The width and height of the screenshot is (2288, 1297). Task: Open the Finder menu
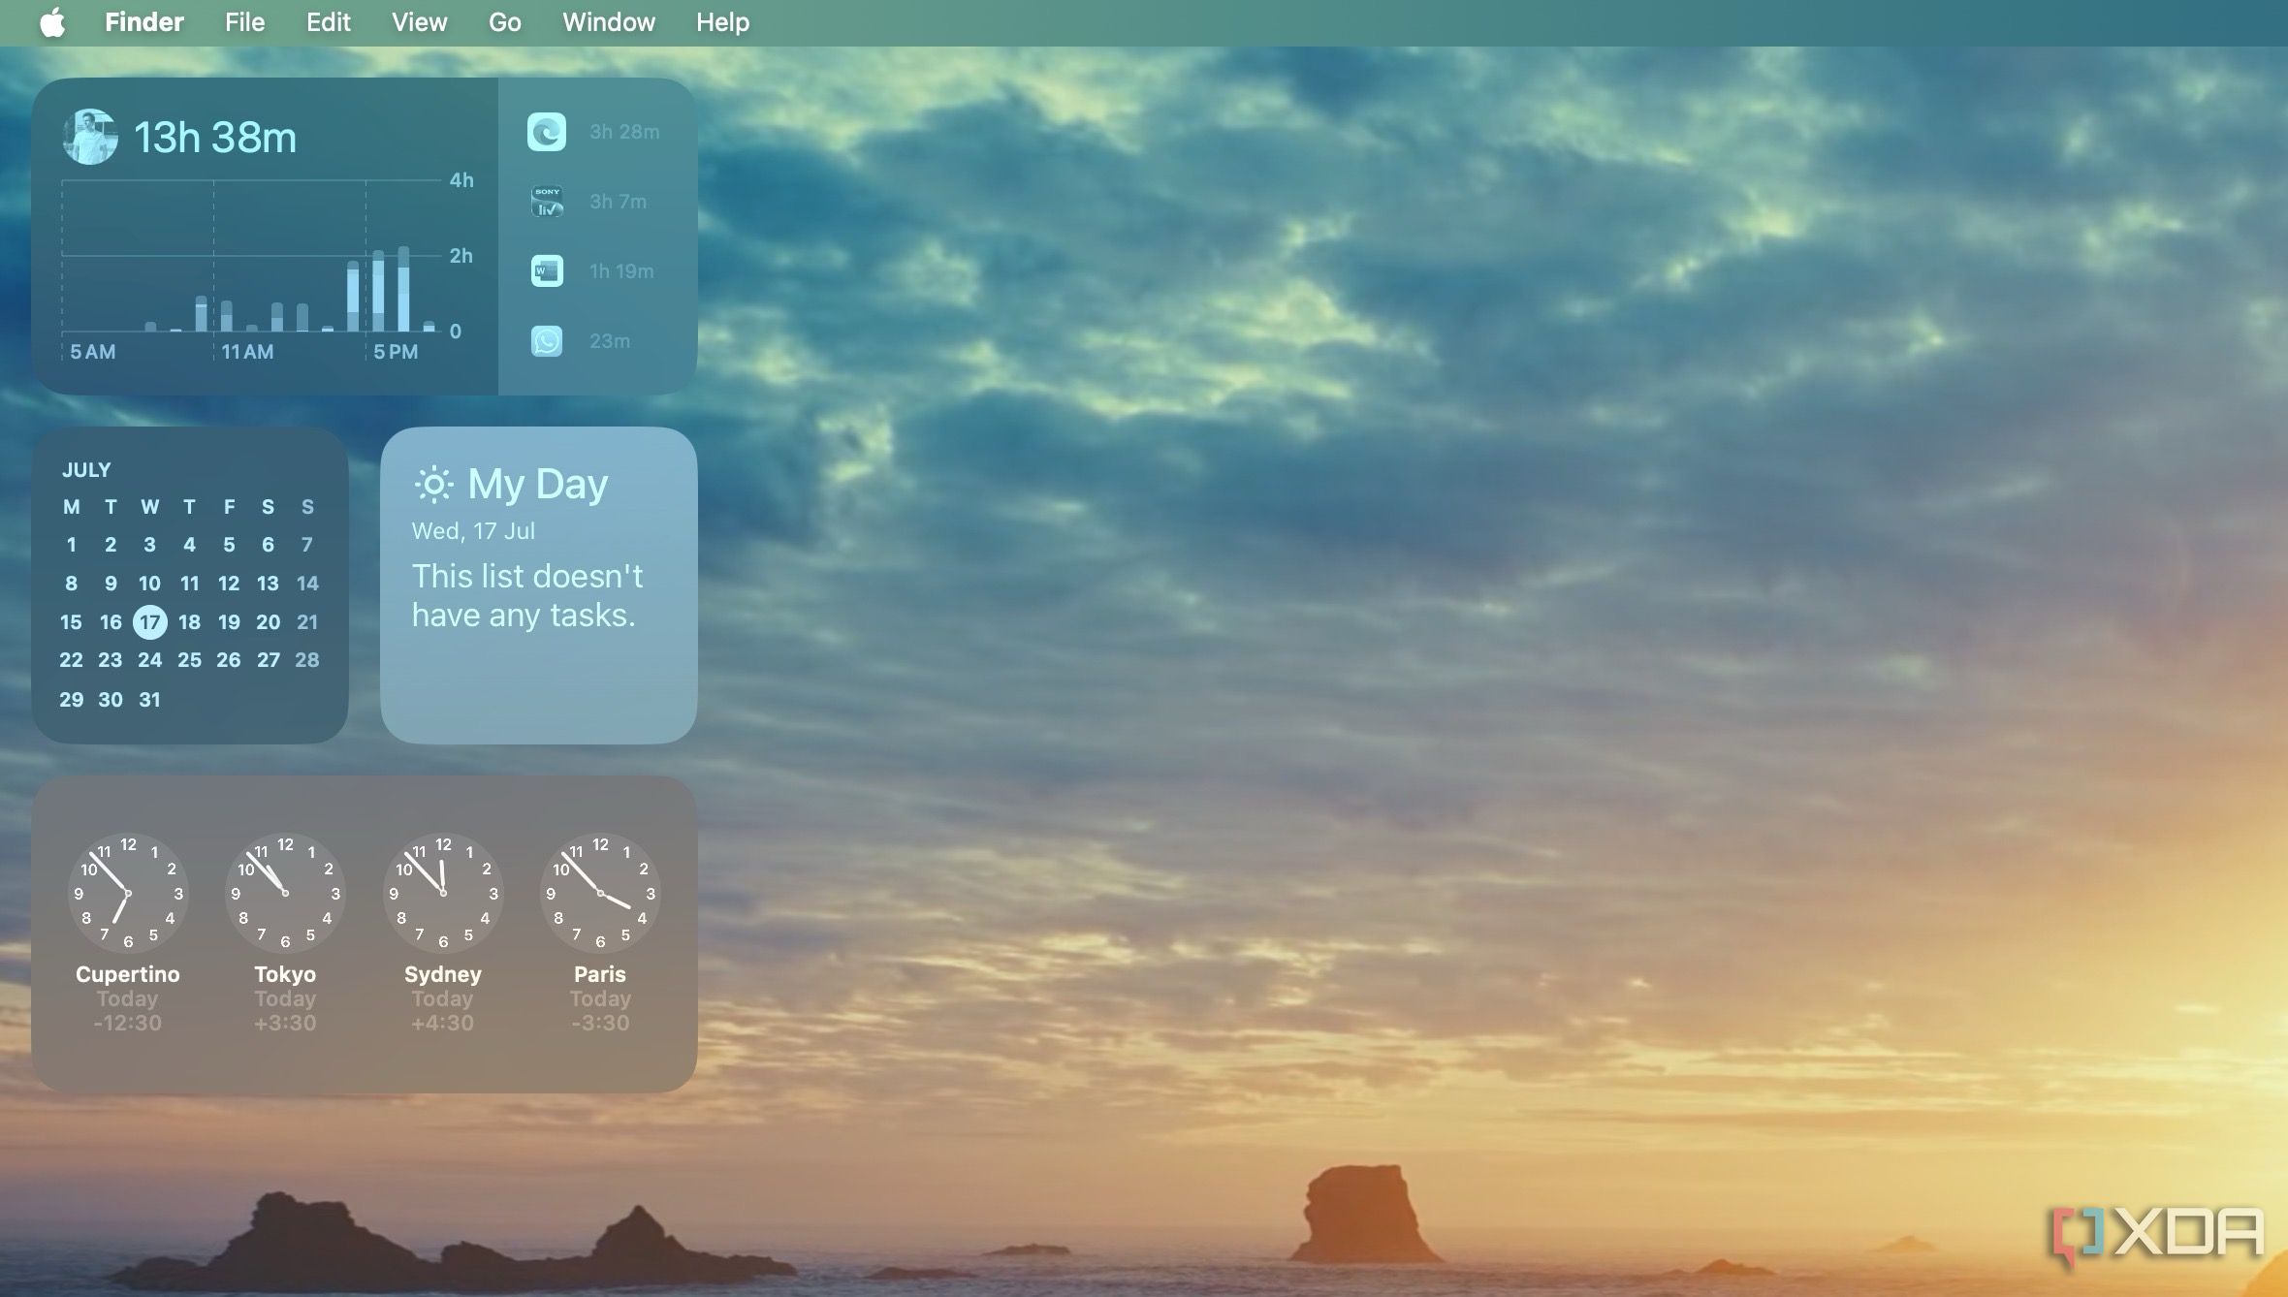point(144,22)
